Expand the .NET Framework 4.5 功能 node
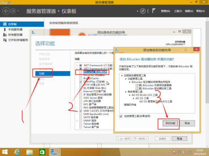This screenshot has width=209, height=156. (x=77, y=69)
